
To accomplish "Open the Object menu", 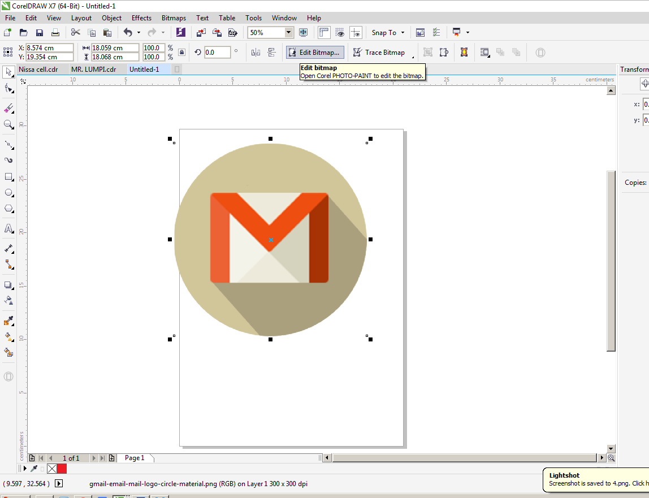I will (112, 18).
